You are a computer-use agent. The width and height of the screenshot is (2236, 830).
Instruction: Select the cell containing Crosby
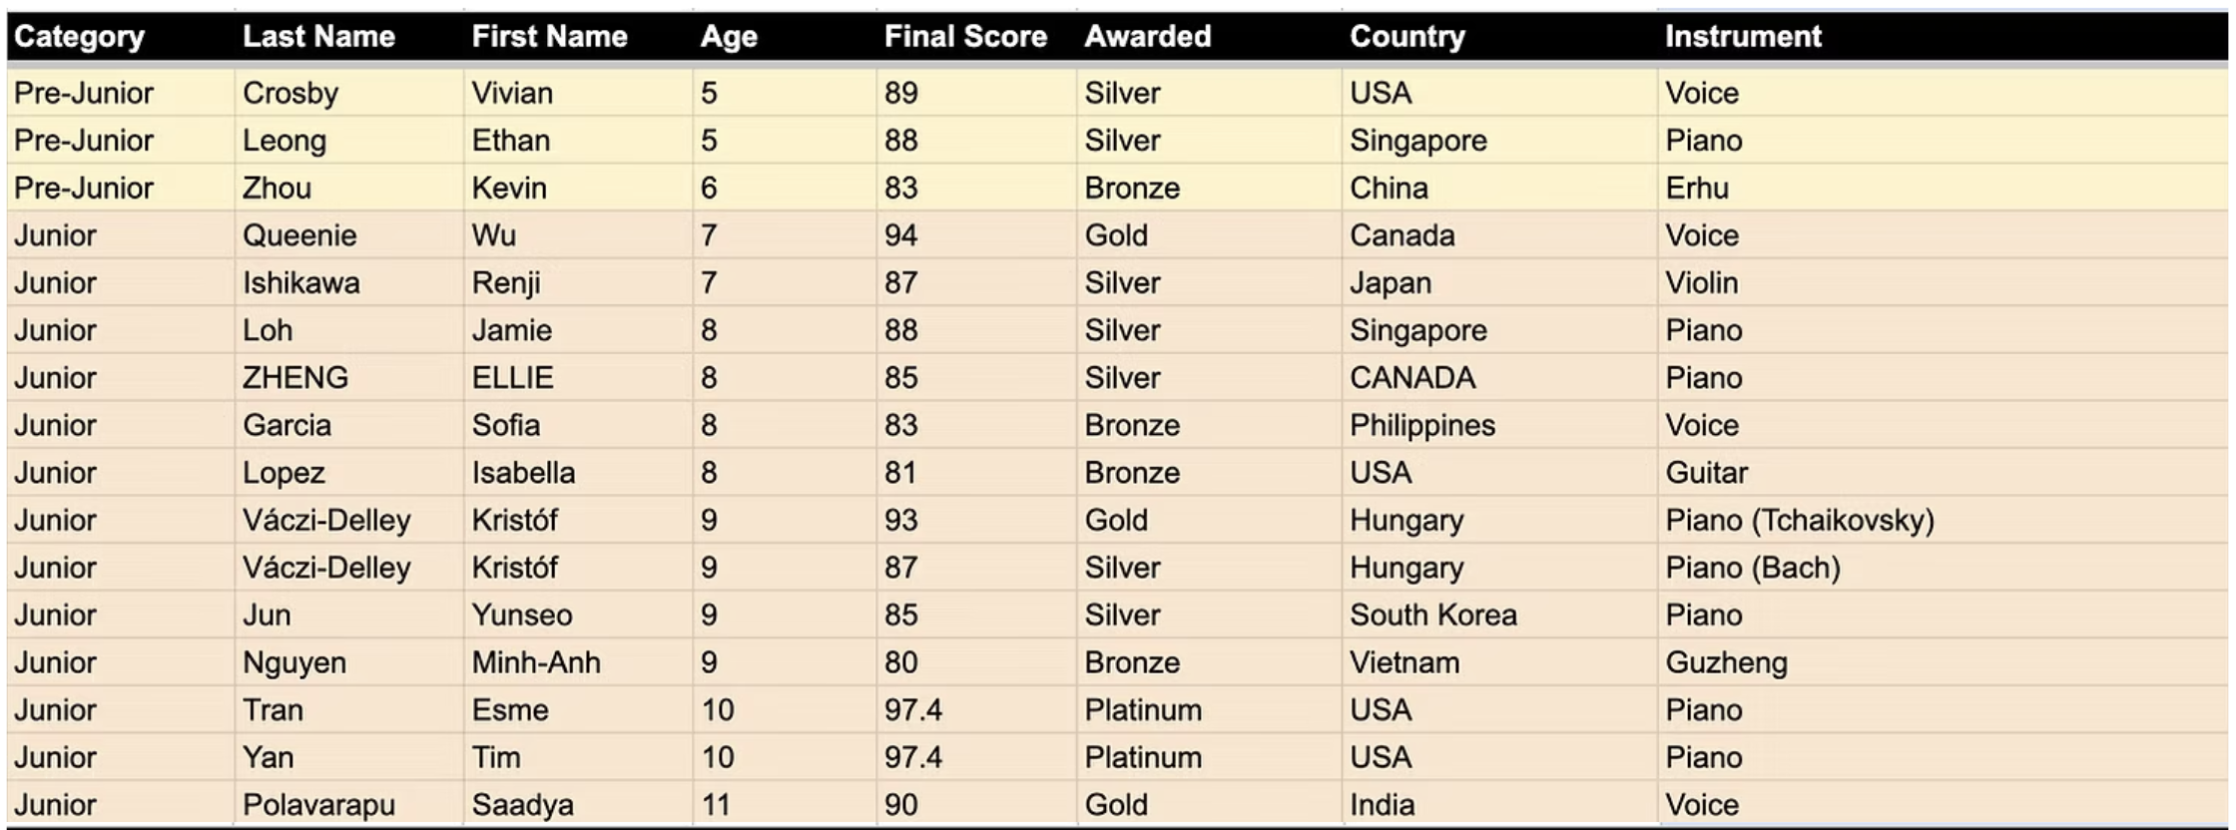pyautogui.click(x=290, y=93)
